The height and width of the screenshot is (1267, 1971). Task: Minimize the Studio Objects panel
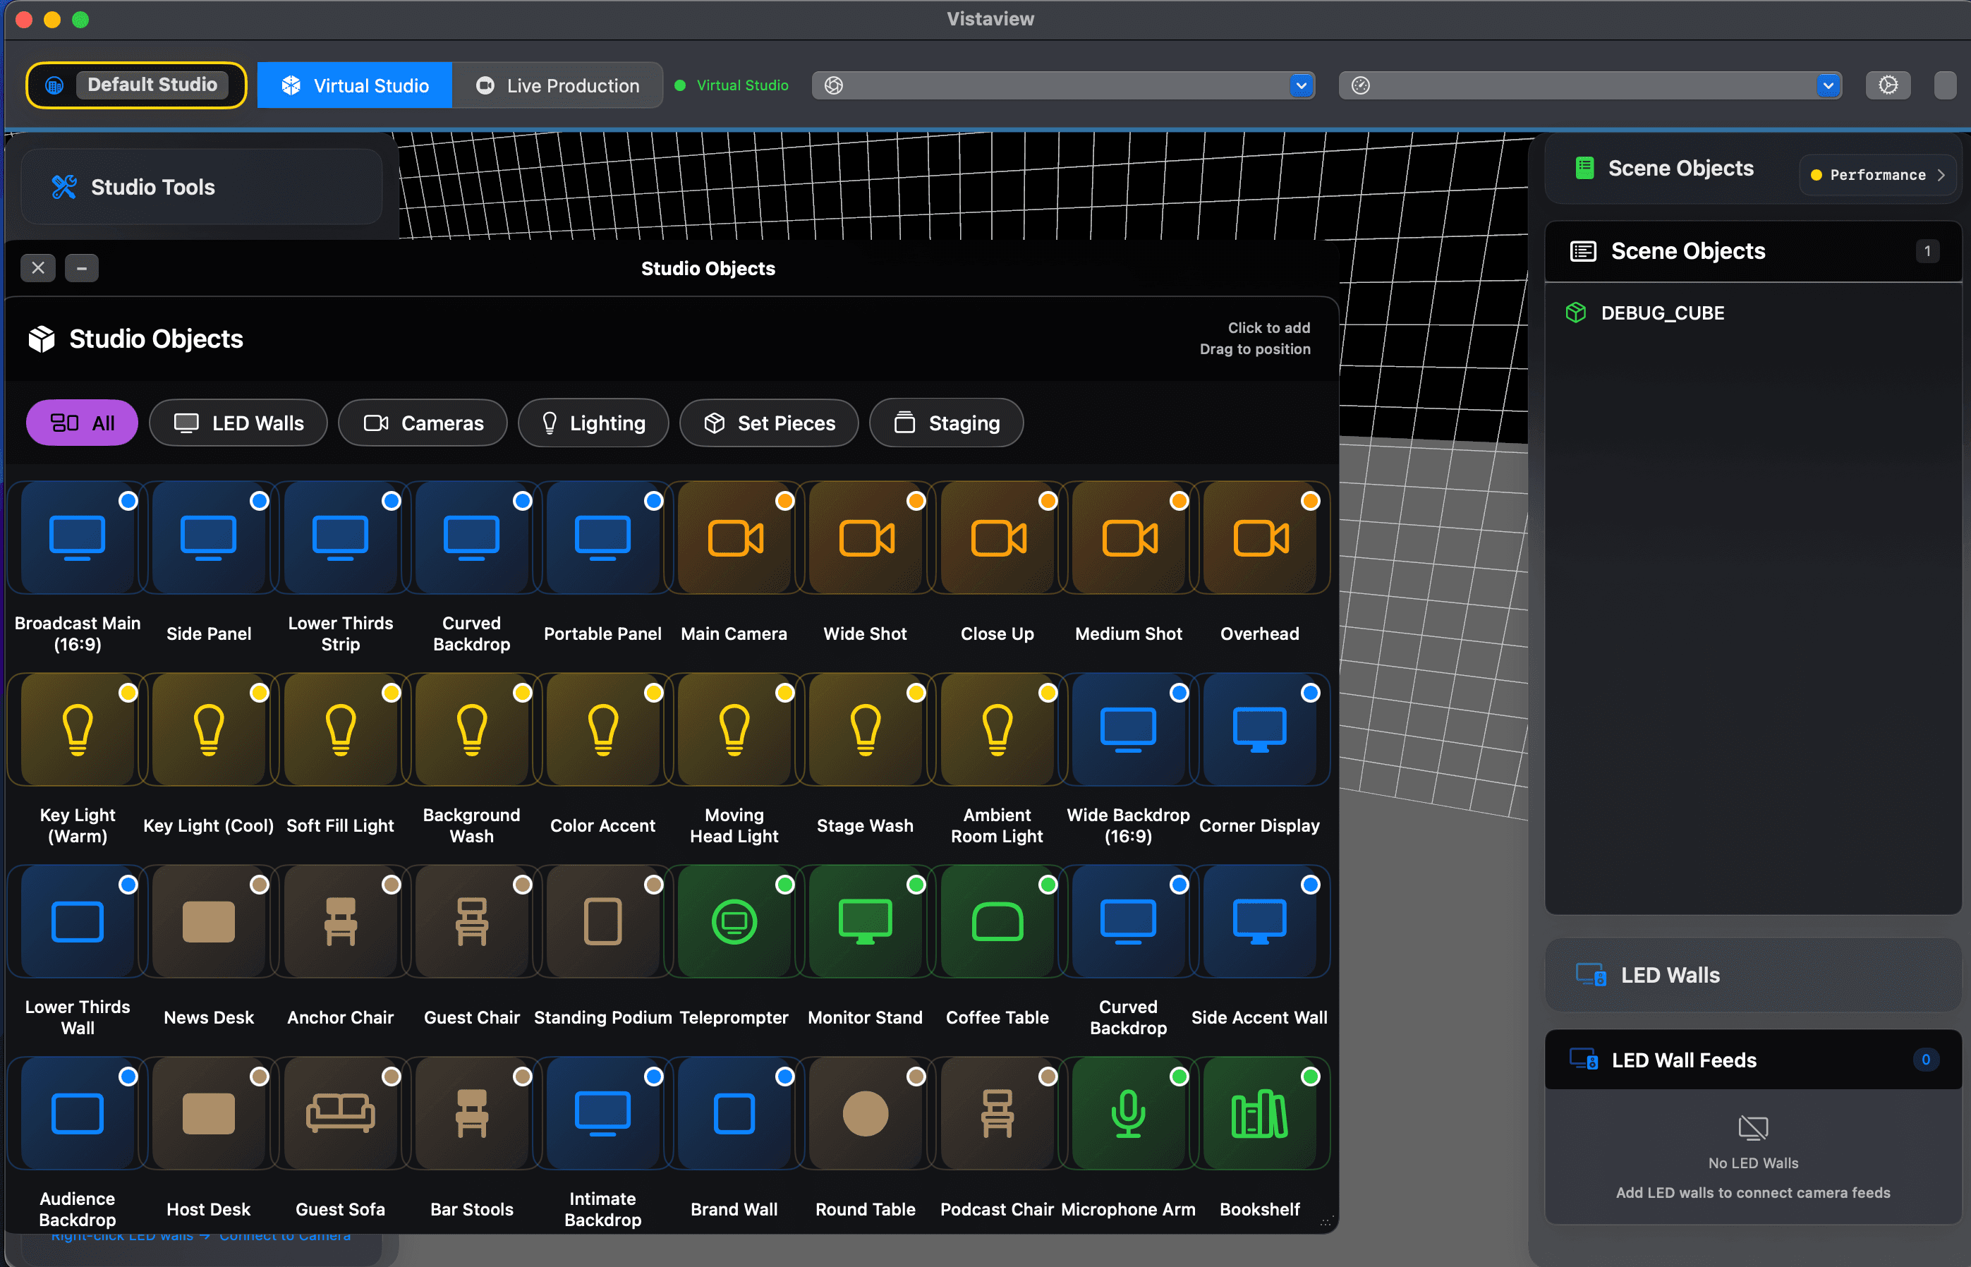pos(81,268)
